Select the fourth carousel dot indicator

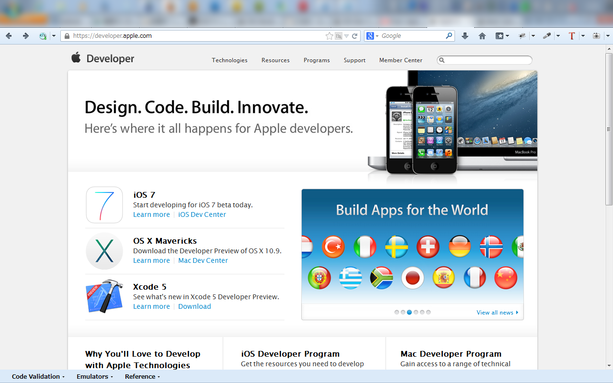coord(416,312)
